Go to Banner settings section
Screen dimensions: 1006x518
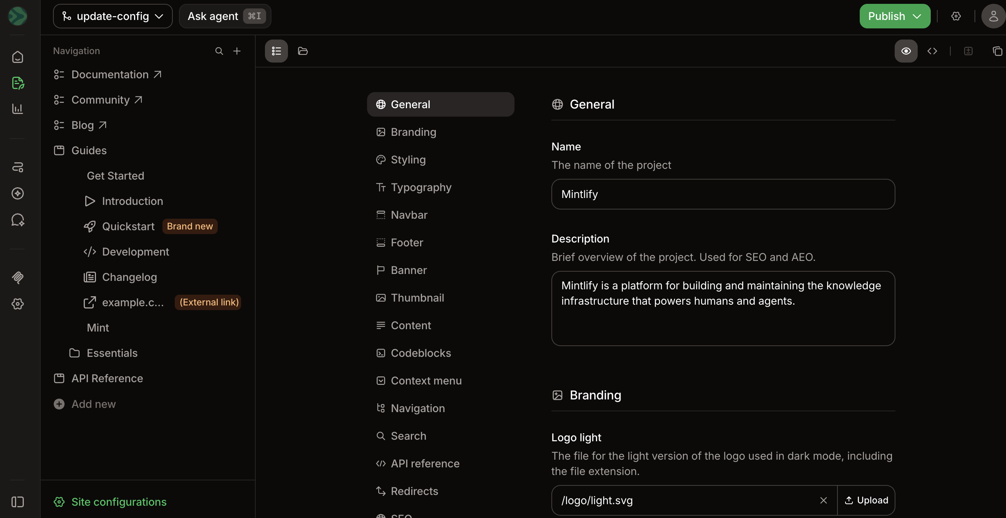(x=440, y=270)
